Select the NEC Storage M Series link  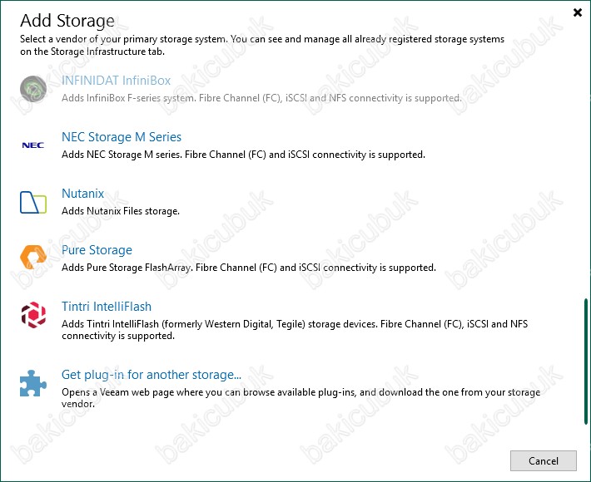[122, 136]
